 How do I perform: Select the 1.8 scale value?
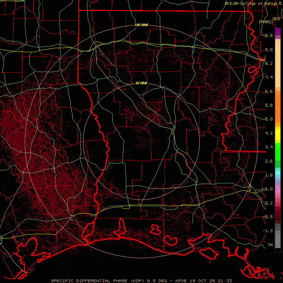point(269,175)
